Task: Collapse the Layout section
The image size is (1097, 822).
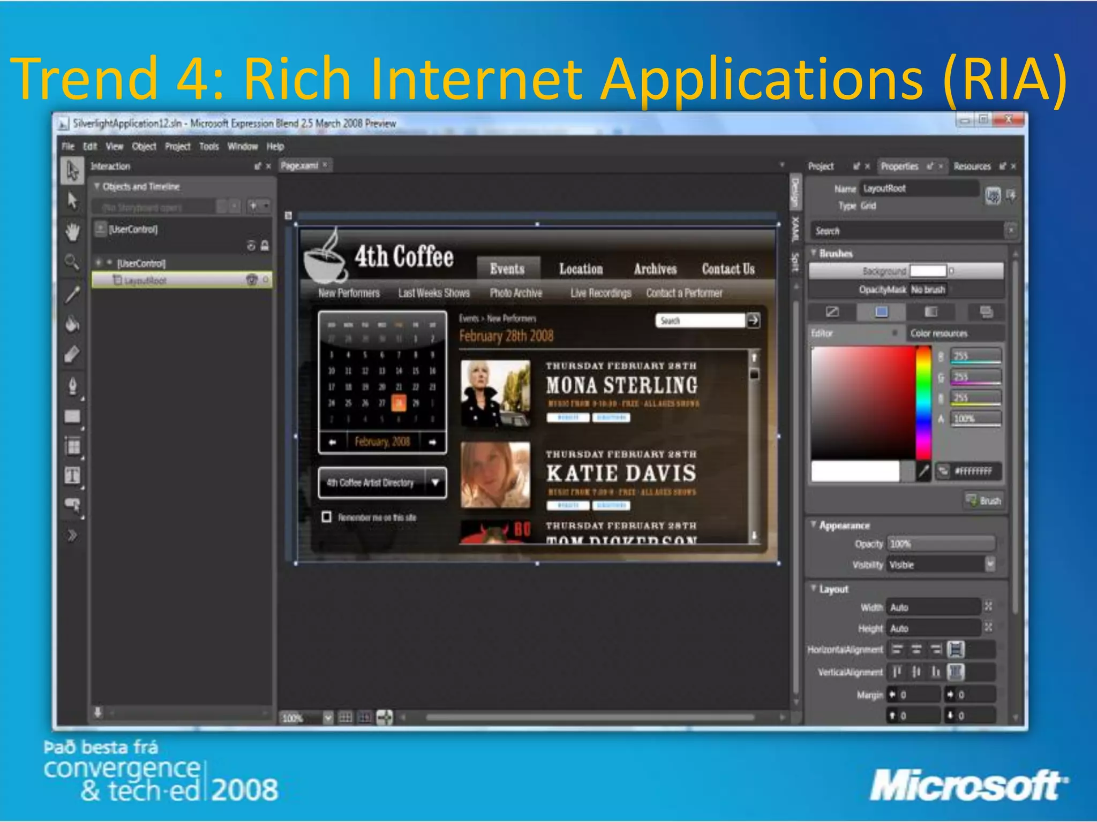Action: [814, 588]
